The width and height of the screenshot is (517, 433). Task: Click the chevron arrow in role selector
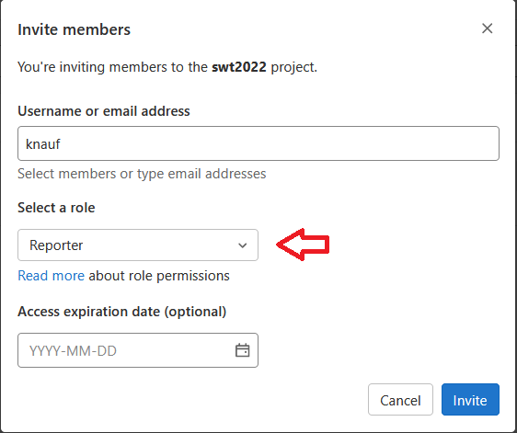[x=242, y=245]
